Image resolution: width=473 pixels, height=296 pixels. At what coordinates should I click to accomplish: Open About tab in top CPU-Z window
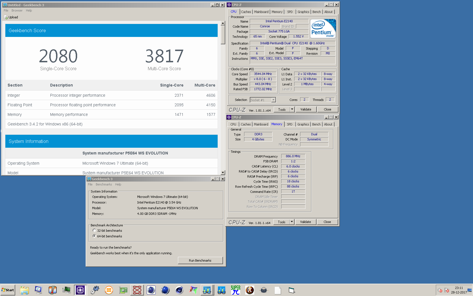(x=329, y=12)
